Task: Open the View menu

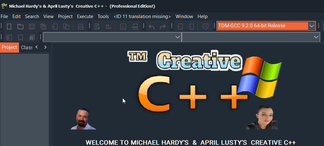Action: click(x=49, y=16)
